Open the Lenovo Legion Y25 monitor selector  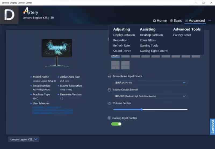point(23,139)
